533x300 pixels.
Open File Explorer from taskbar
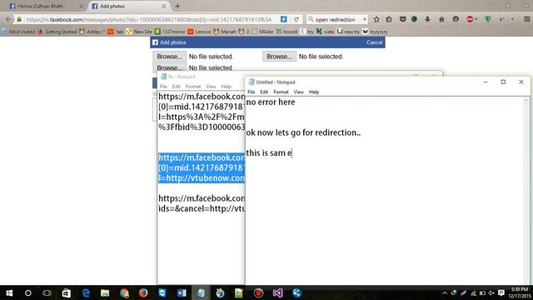[105, 292]
